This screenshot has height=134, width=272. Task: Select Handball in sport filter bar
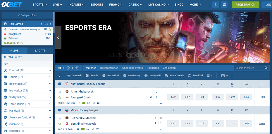195,75
